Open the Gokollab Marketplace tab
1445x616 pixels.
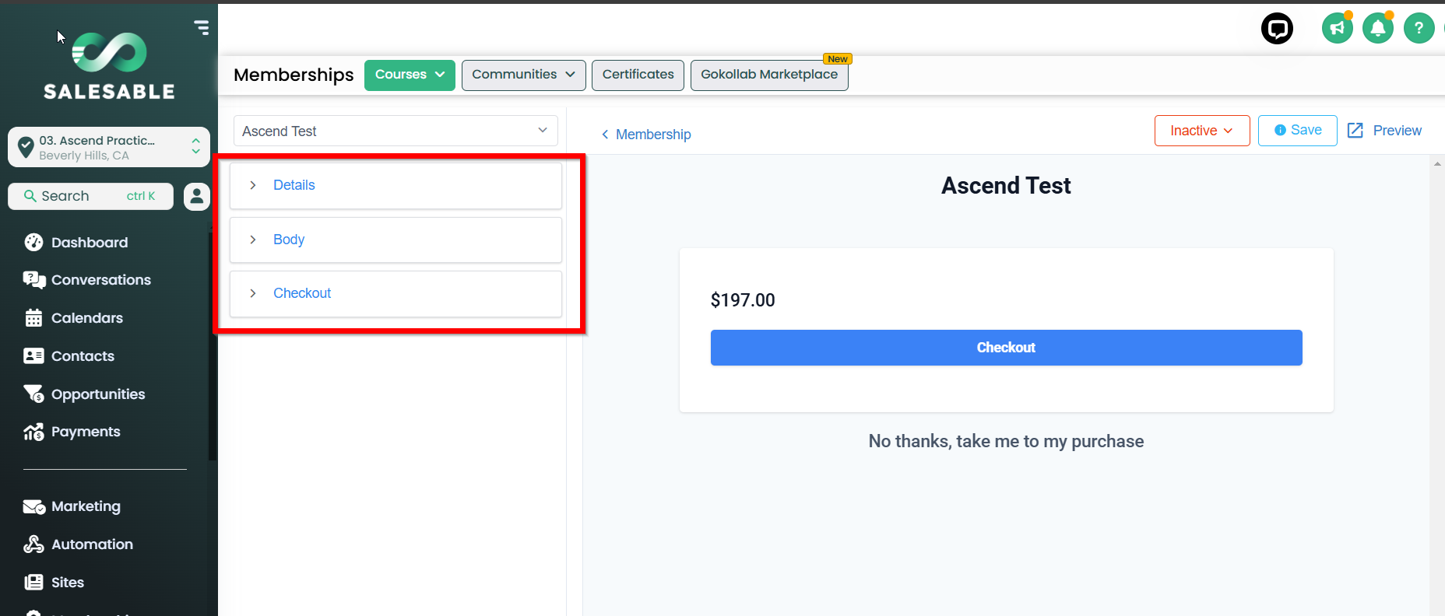[769, 75]
